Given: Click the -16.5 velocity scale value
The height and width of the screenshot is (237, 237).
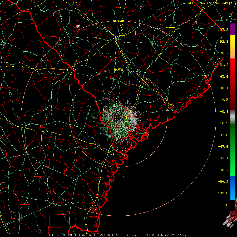Looking at the screenshot, I should click(x=223, y=123).
